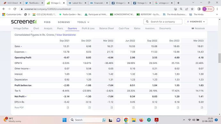Open Raw PDF for Dec 2021
The height and width of the screenshot is (124, 221).
(x=89, y=108)
